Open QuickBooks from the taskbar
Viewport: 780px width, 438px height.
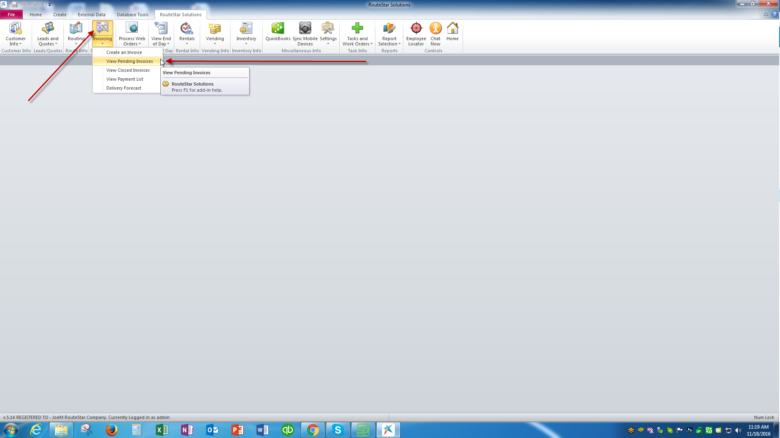[x=287, y=430]
